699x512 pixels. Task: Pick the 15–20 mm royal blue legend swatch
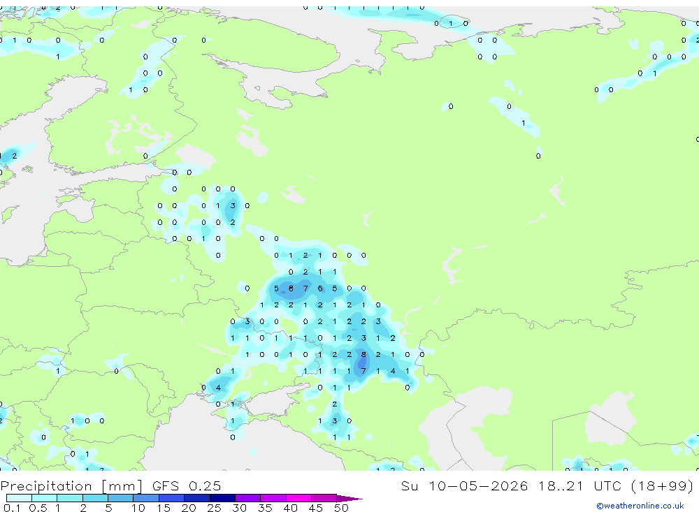[171, 498]
